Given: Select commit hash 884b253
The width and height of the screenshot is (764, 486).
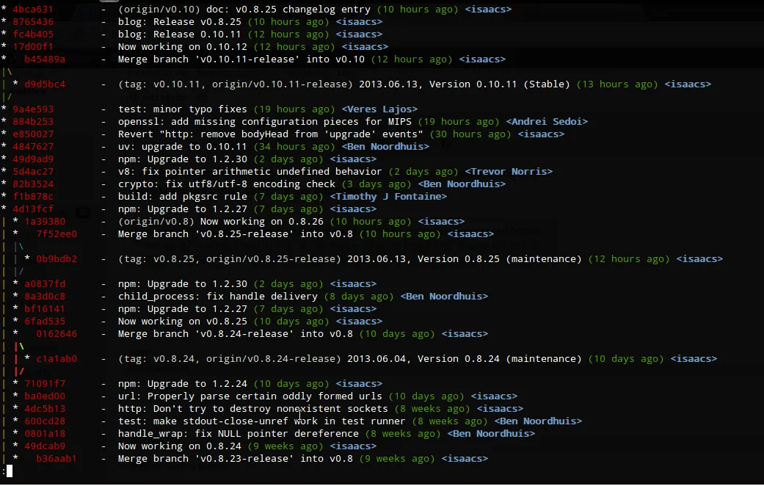Looking at the screenshot, I should (x=33, y=122).
